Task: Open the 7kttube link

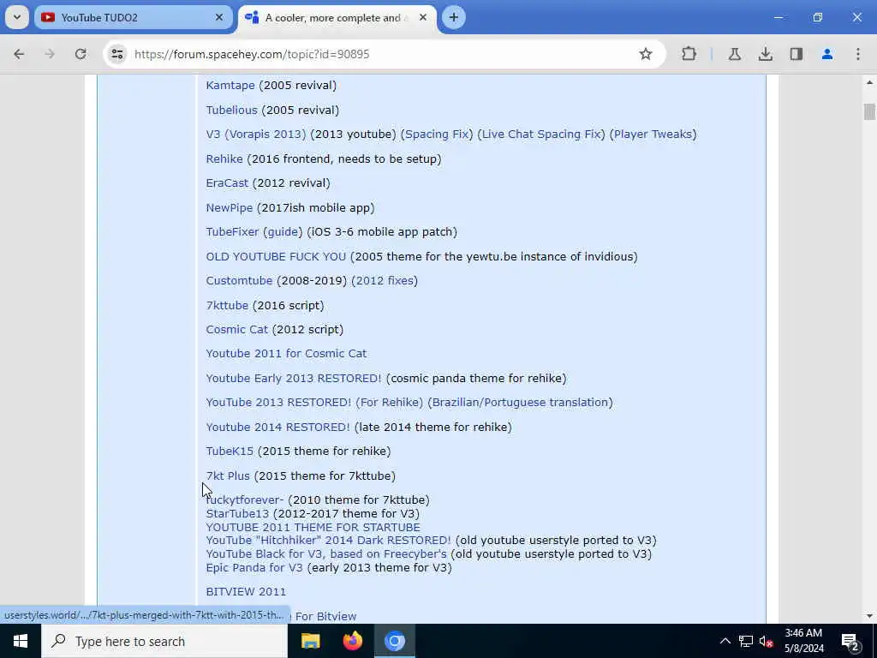Action: tap(227, 306)
